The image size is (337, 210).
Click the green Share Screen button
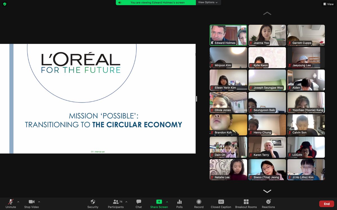(159, 204)
